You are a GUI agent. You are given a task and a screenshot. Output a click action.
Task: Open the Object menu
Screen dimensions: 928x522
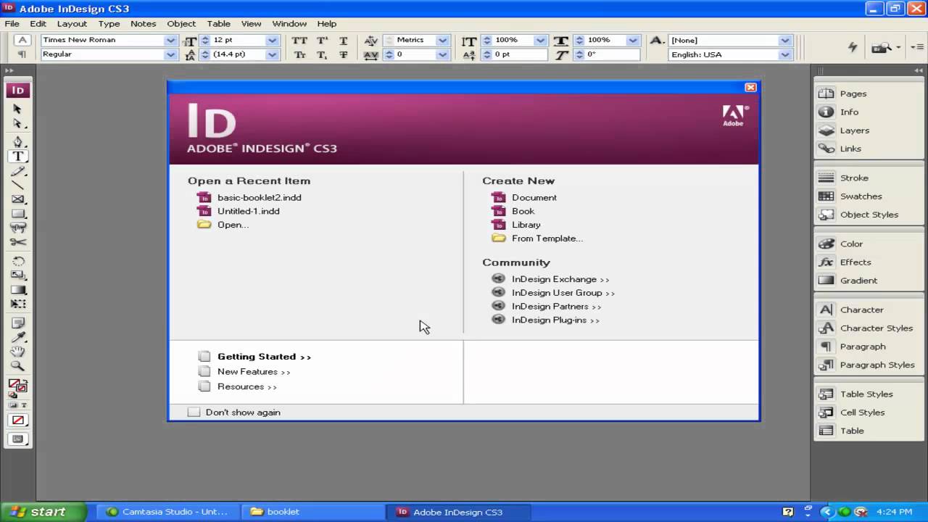181,23
